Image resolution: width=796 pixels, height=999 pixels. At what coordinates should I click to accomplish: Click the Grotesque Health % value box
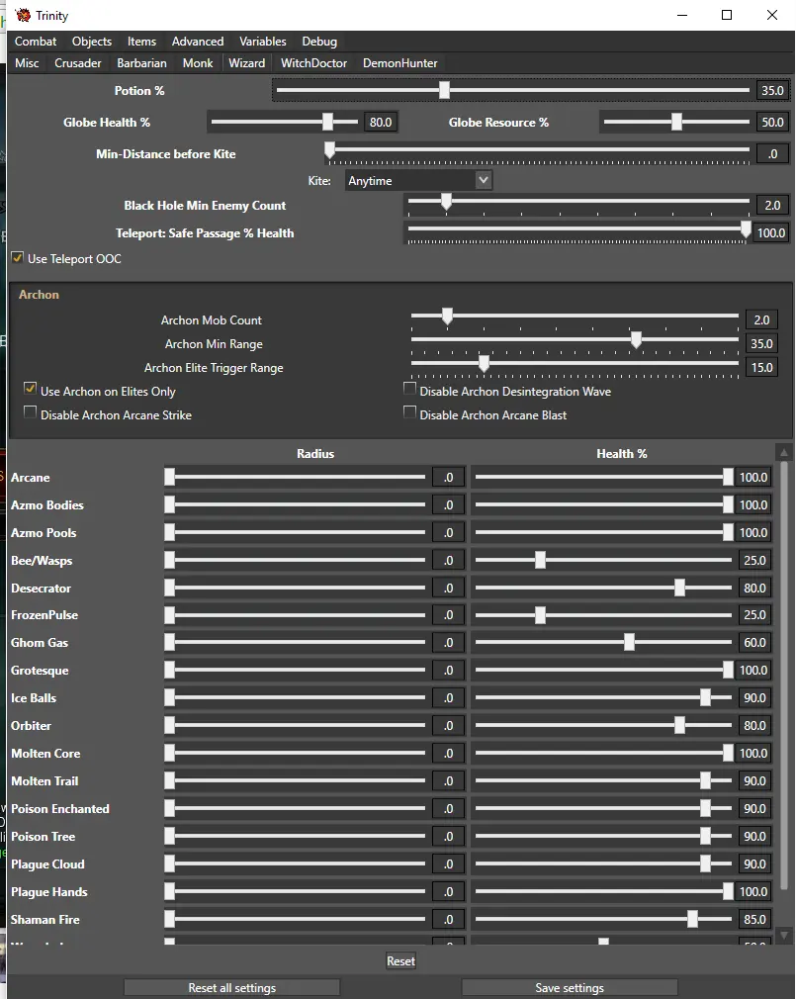click(754, 671)
